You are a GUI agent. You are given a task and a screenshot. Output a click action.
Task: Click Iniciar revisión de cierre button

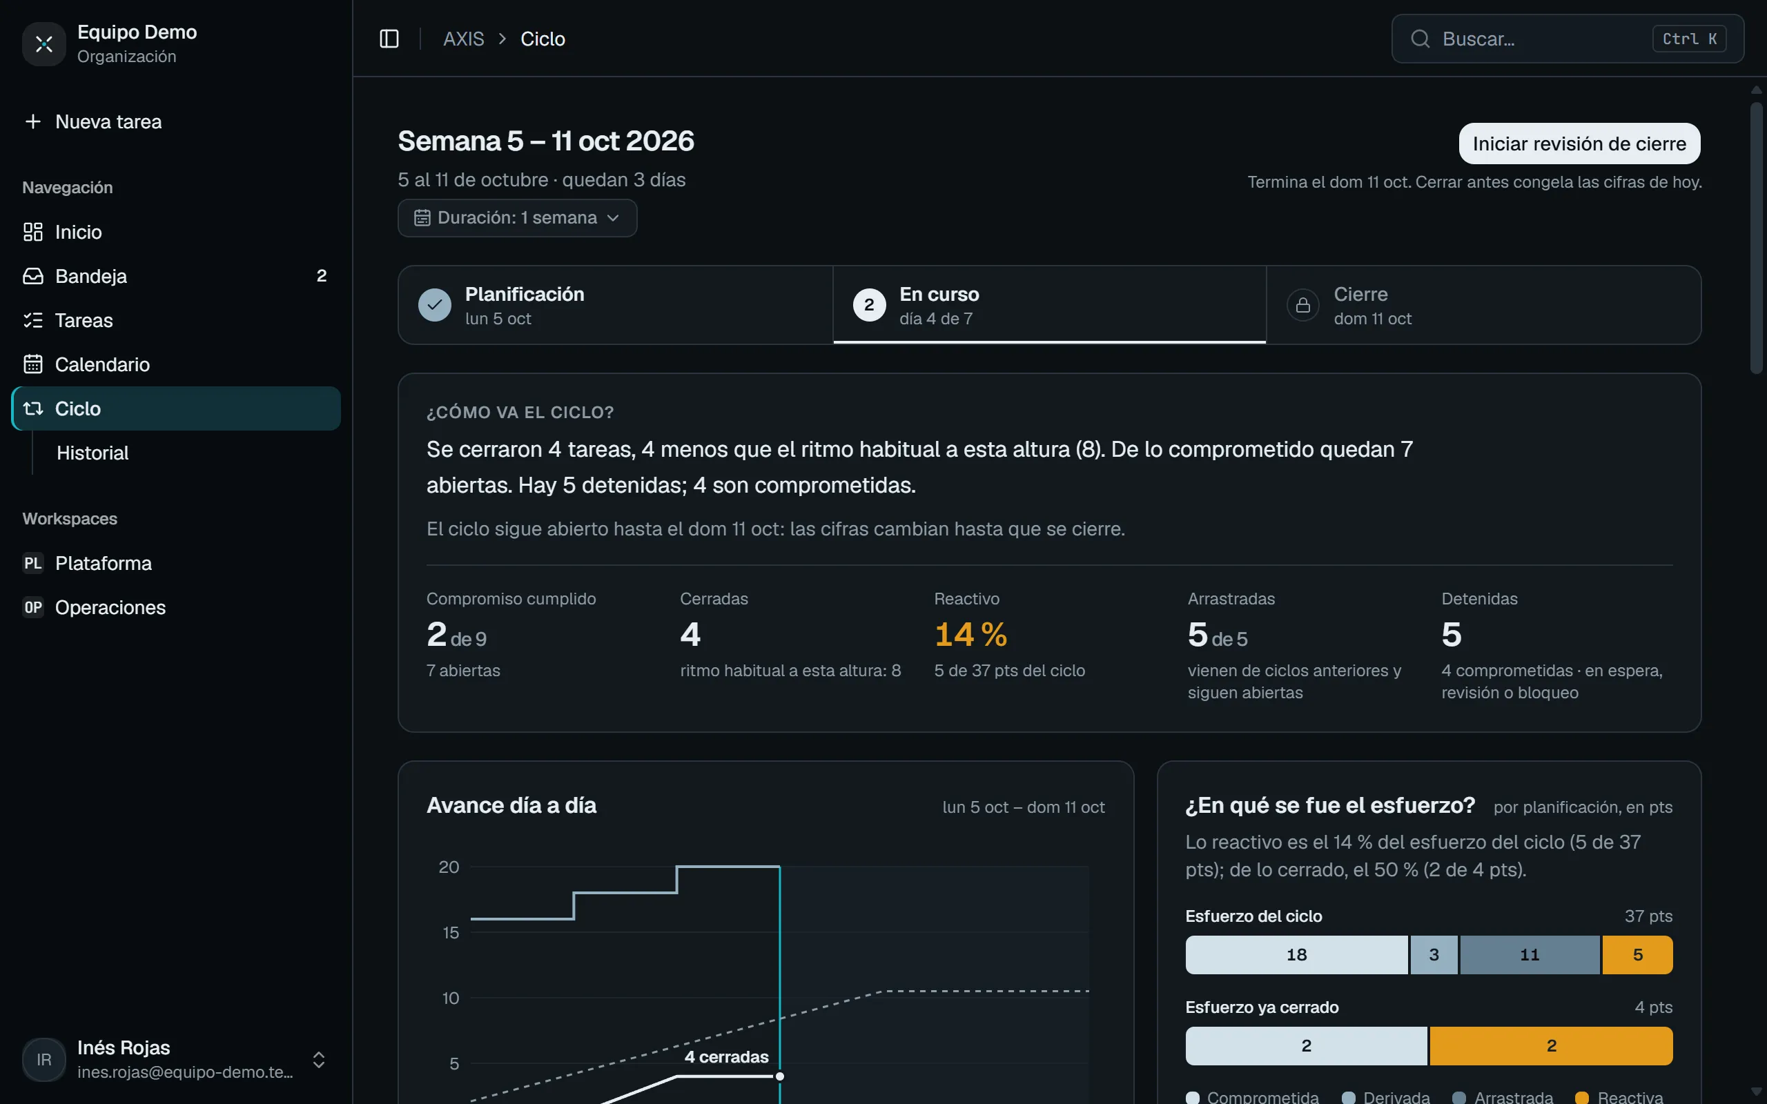click(x=1579, y=144)
